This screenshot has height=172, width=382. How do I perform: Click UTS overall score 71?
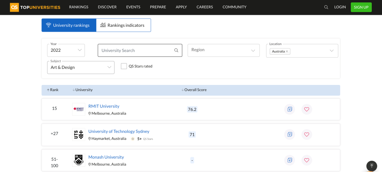pos(192,134)
